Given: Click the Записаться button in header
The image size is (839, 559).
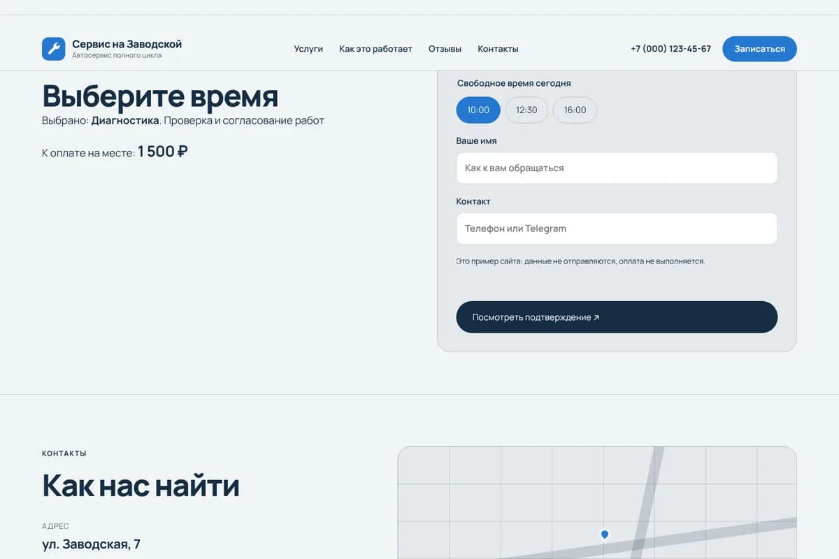Looking at the screenshot, I should point(759,49).
